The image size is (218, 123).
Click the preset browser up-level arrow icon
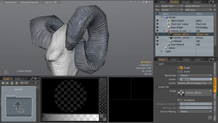point(12,83)
